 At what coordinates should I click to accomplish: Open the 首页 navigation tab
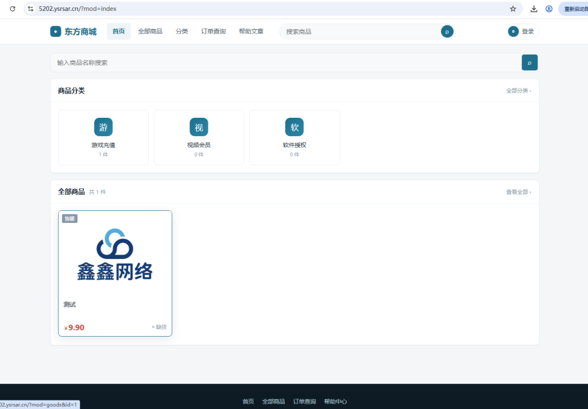coord(118,32)
